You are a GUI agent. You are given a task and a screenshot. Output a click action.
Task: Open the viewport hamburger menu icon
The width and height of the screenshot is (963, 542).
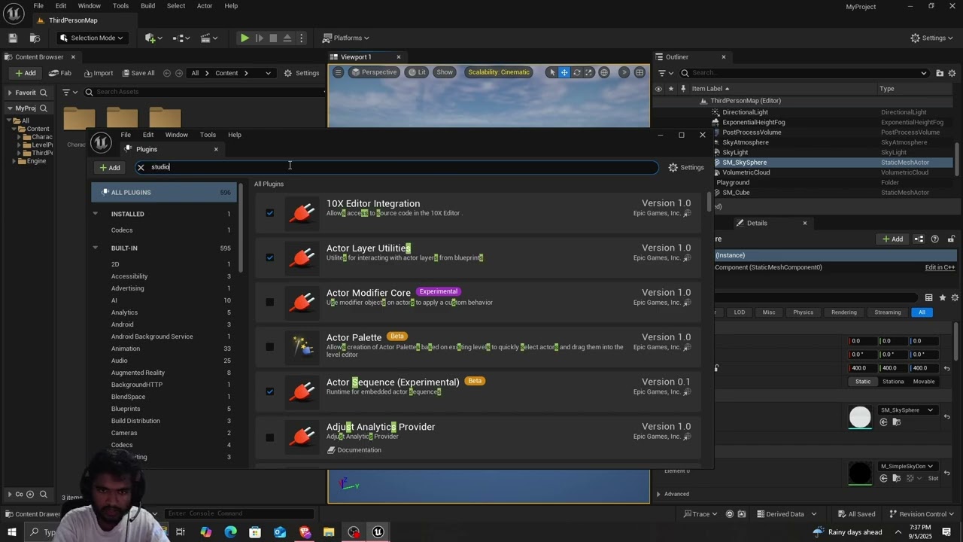tap(338, 72)
